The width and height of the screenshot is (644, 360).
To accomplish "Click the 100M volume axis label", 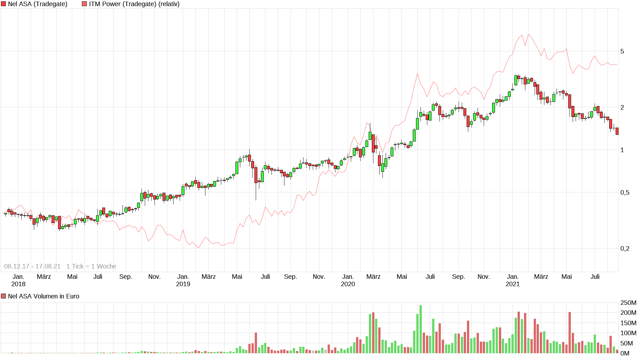I will tap(628, 333).
